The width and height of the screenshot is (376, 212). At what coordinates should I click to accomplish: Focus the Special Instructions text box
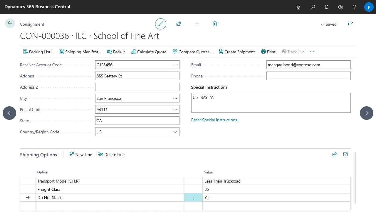271,103
